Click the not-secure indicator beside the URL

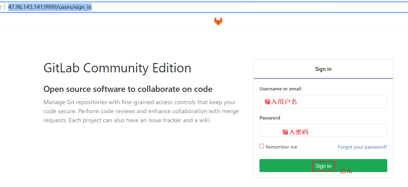(x=1, y=7)
